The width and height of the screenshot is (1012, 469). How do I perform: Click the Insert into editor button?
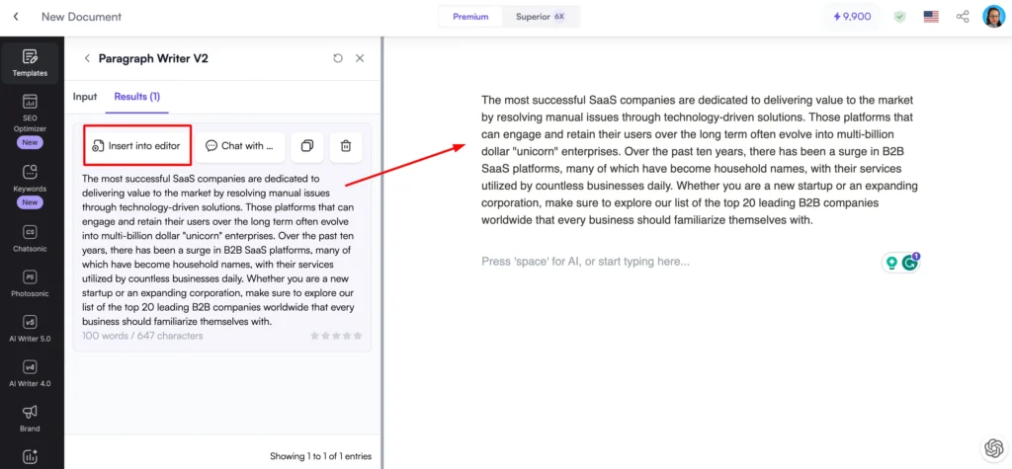tap(136, 146)
